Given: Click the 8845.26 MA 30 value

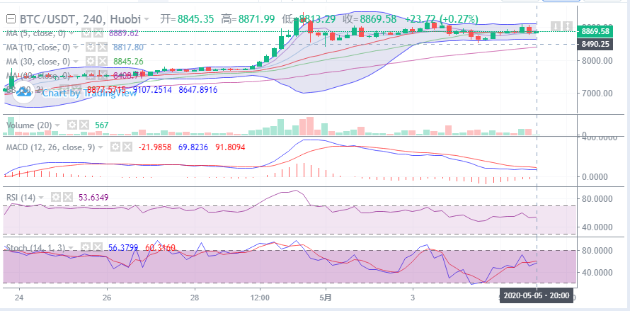Looking at the screenshot, I should tap(127, 62).
